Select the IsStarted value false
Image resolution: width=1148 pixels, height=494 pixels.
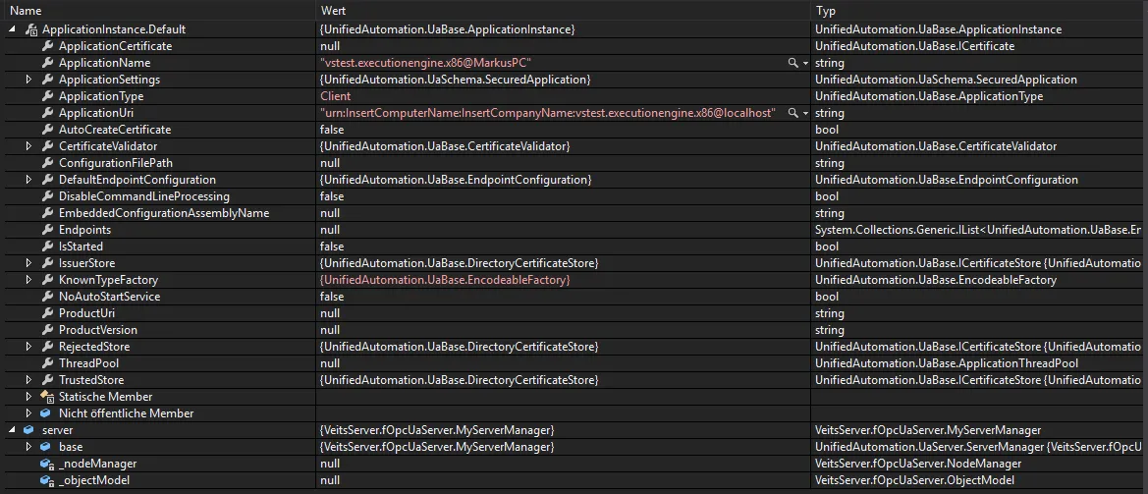click(x=332, y=247)
